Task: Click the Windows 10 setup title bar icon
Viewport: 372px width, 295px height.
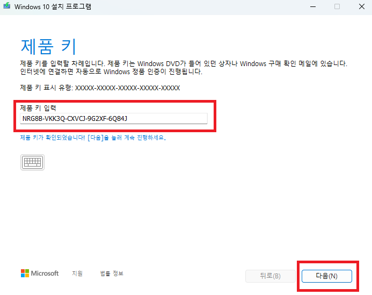Action: (7, 6)
